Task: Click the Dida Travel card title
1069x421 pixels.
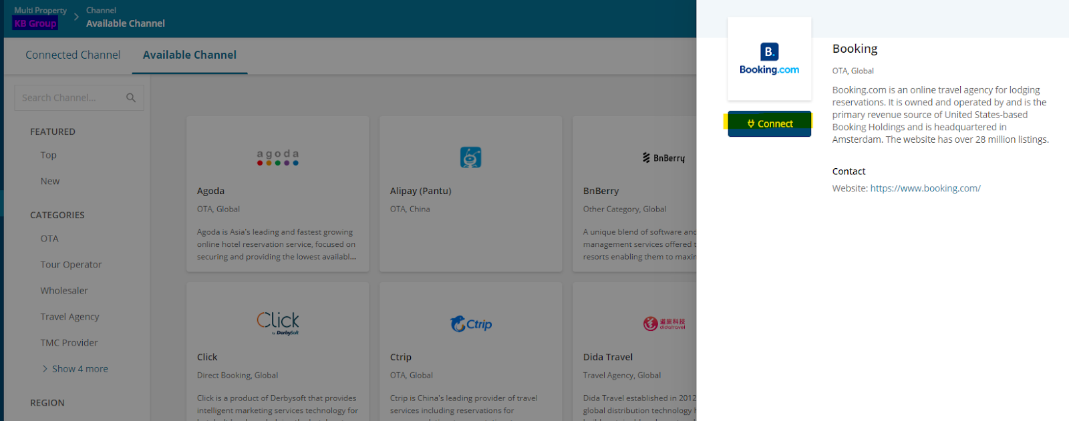Action: pyautogui.click(x=608, y=357)
